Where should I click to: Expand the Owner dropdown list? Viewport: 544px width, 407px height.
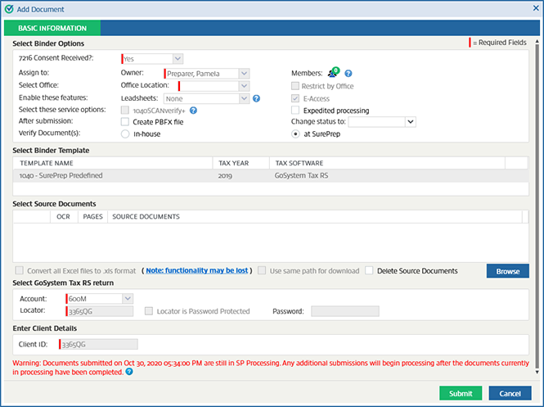click(243, 74)
